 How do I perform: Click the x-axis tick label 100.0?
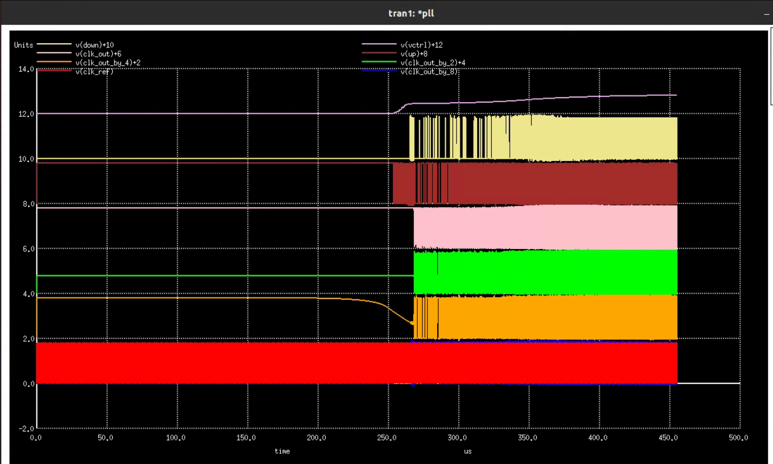[176, 438]
